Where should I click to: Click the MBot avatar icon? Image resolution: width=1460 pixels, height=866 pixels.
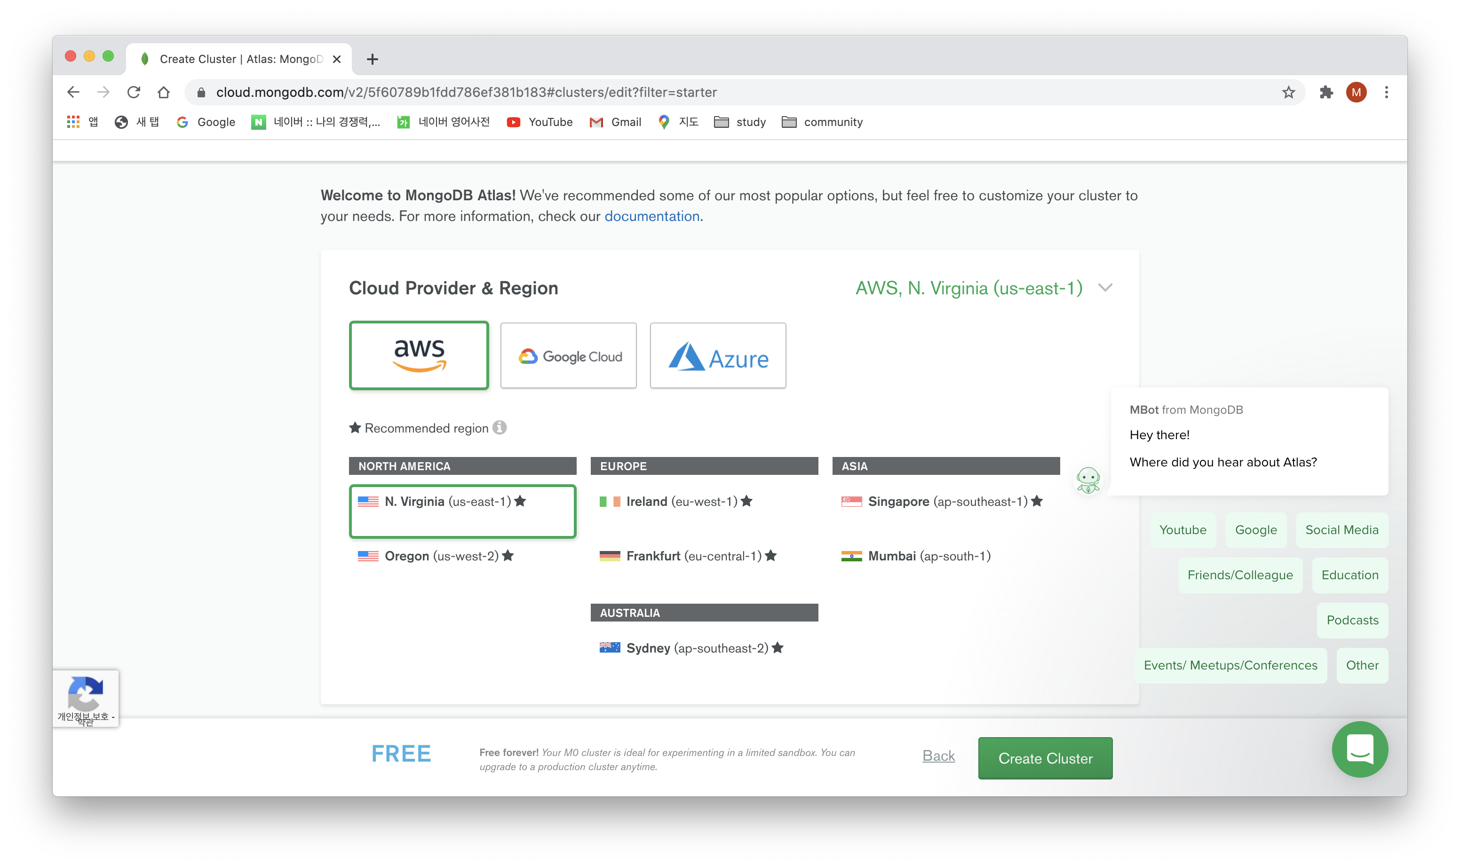click(x=1087, y=480)
